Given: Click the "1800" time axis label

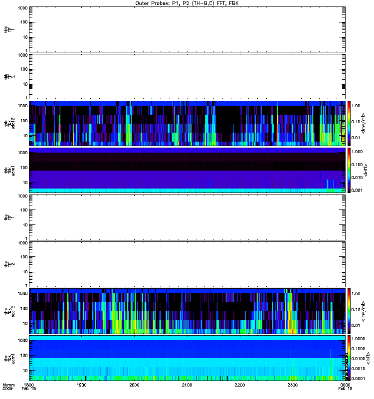Looking at the screenshot, I should (x=29, y=385).
